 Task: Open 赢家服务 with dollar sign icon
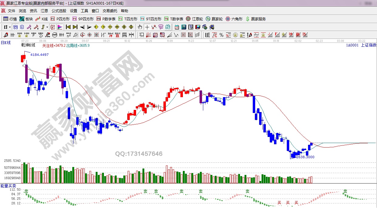(x=256, y=19)
